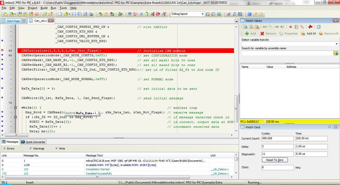340x185 pixels.
Task: Open the Open File dropdown arrow
Action: pos(70,14)
